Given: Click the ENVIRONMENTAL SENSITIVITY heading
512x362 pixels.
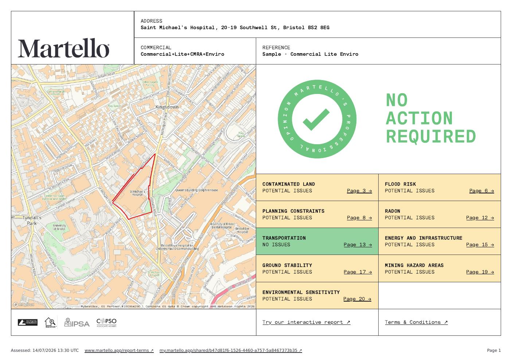Looking at the screenshot, I should coord(301,292).
